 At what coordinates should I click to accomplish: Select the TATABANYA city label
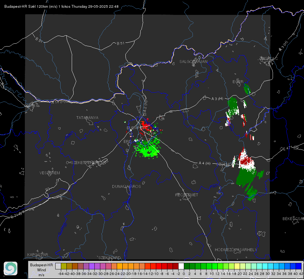(87, 117)
